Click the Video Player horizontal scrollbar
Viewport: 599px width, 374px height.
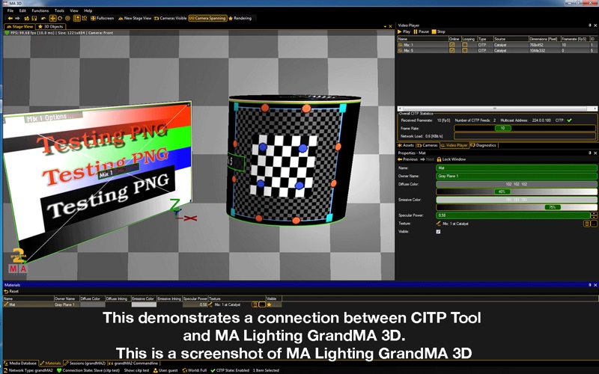[x=497, y=108]
